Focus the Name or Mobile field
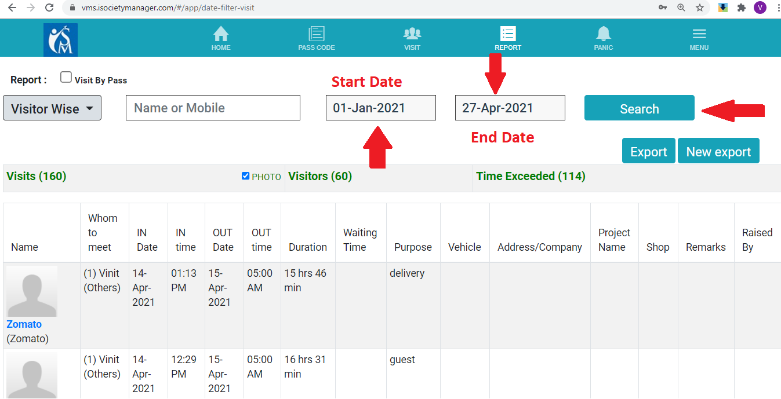The image size is (781, 399). click(x=213, y=108)
